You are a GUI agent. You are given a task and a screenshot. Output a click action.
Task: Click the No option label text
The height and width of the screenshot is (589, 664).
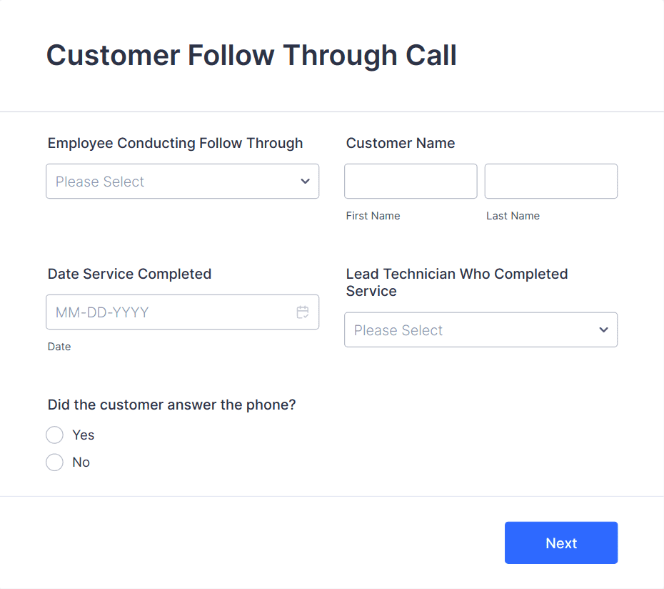(x=81, y=462)
